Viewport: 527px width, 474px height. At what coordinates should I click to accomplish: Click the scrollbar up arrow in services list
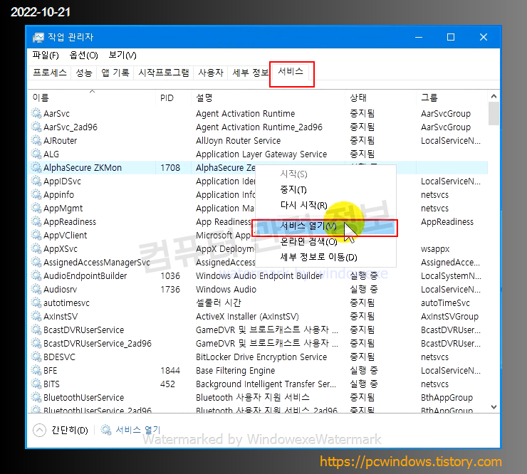(x=494, y=96)
